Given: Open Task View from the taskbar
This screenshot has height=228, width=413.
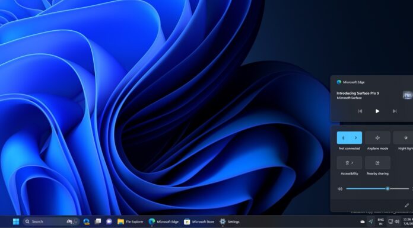Looking at the screenshot, I should point(98,221).
